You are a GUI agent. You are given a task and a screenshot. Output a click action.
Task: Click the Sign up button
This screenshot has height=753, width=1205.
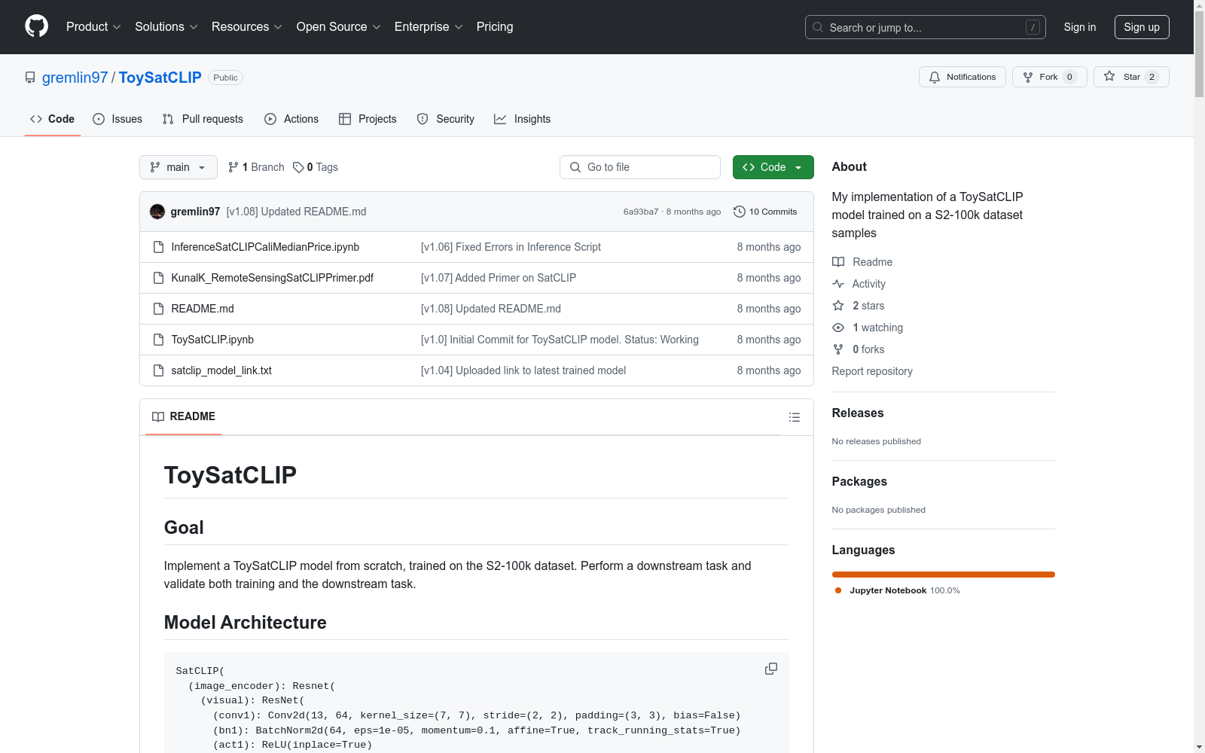point(1142,27)
